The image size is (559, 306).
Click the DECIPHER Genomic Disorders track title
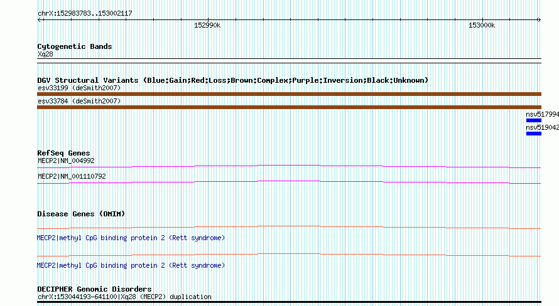click(x=94, y=289)
